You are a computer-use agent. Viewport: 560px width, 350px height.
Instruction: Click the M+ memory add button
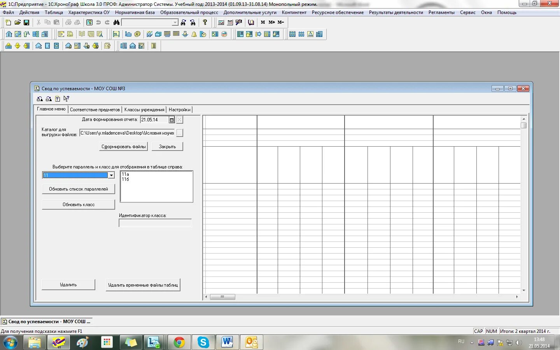click(x=272, y=22)
